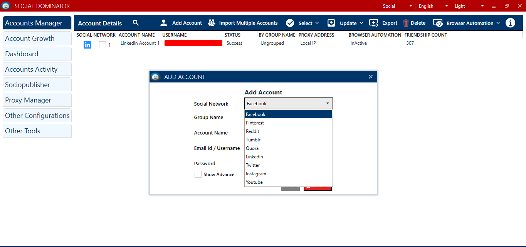Click the Import Multiple Accounts icon
The width and height of the screenshot is (526, 247).
point(212,23)
